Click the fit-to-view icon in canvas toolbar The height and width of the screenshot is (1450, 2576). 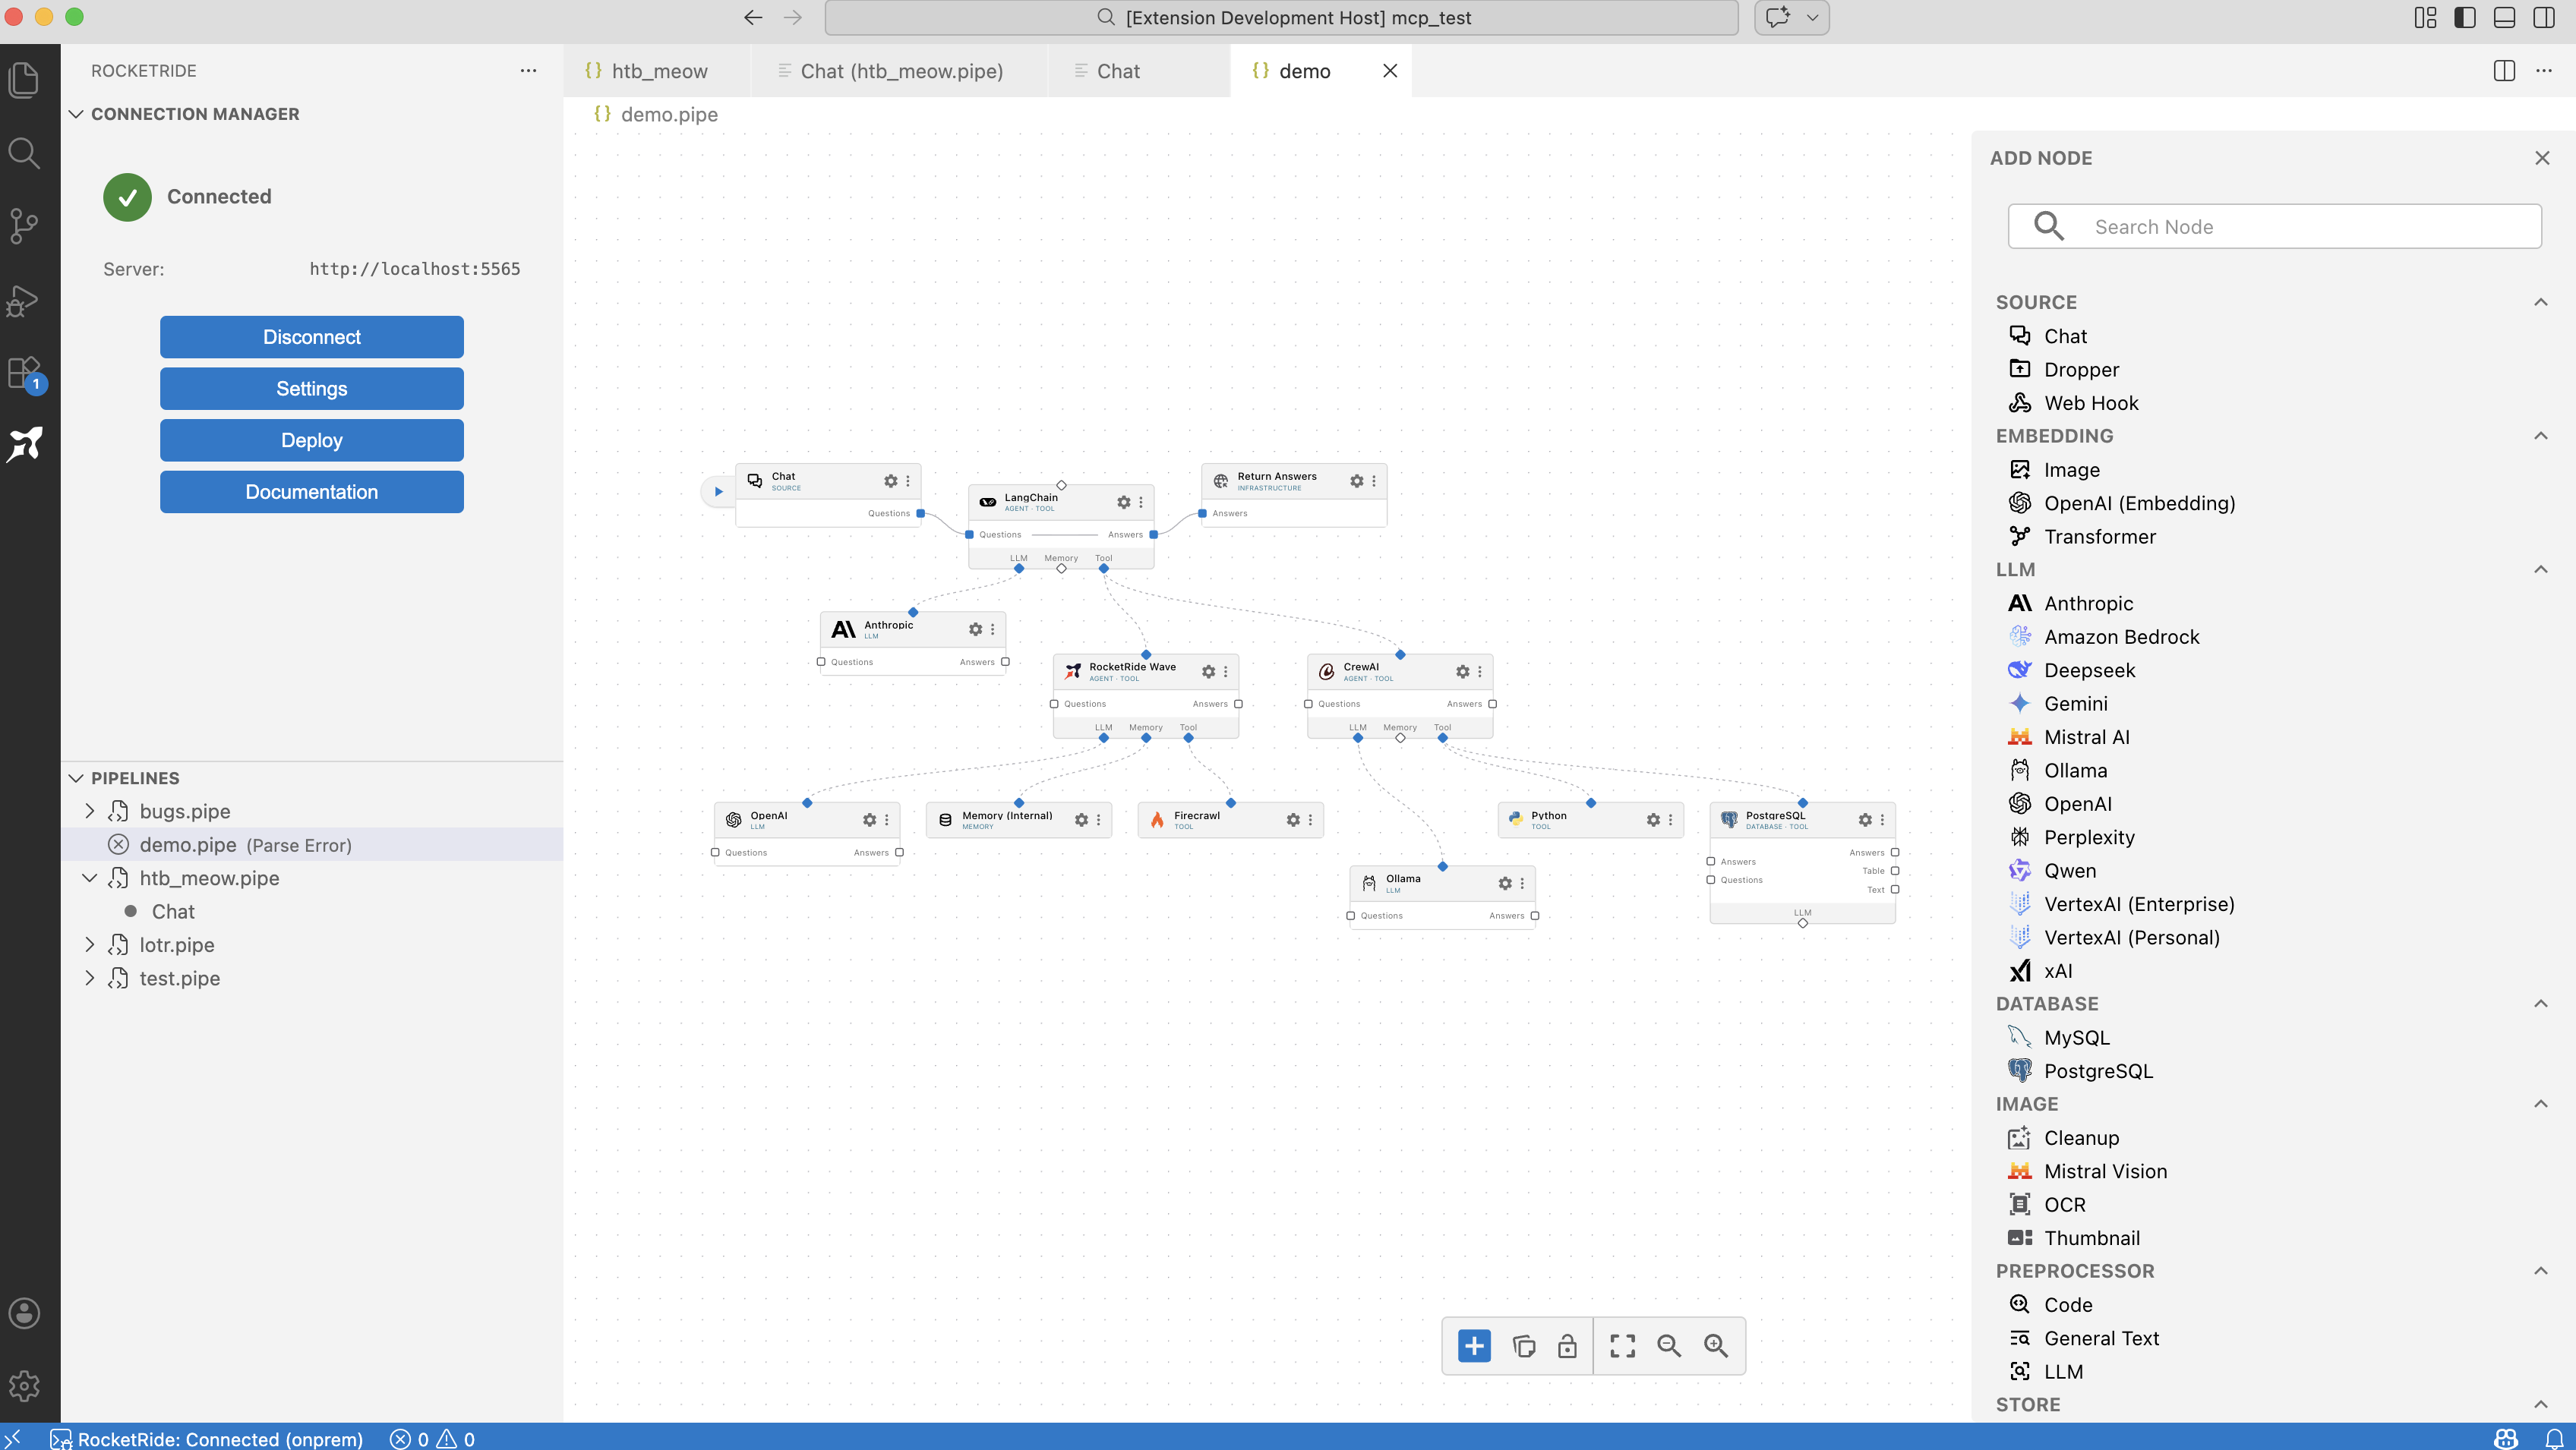[x=1622, y=1345]
